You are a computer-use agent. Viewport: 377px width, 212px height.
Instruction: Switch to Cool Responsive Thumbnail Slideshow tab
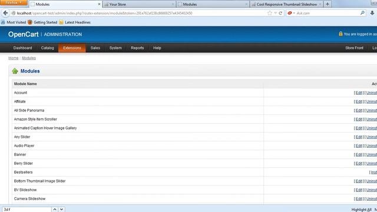(x=286, y=4)
